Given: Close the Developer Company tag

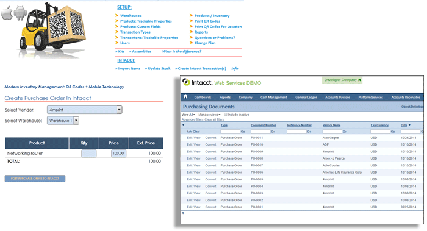Looking at the screenshot, I should [x=359, y=80].
